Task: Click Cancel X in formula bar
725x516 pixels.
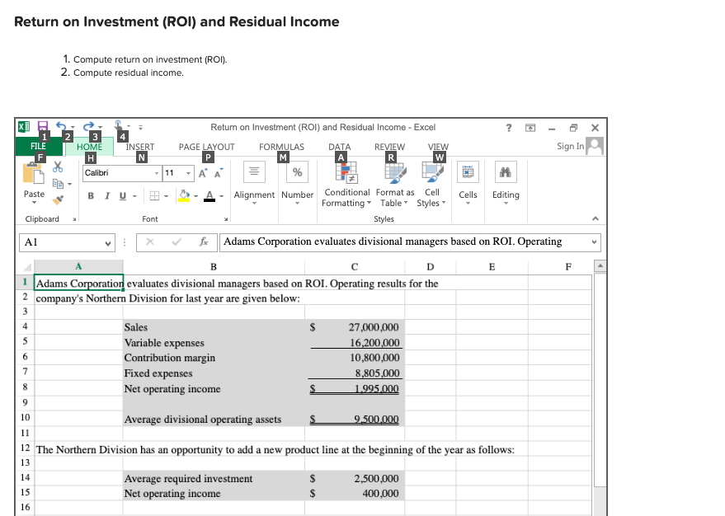Action: [150, 242]
